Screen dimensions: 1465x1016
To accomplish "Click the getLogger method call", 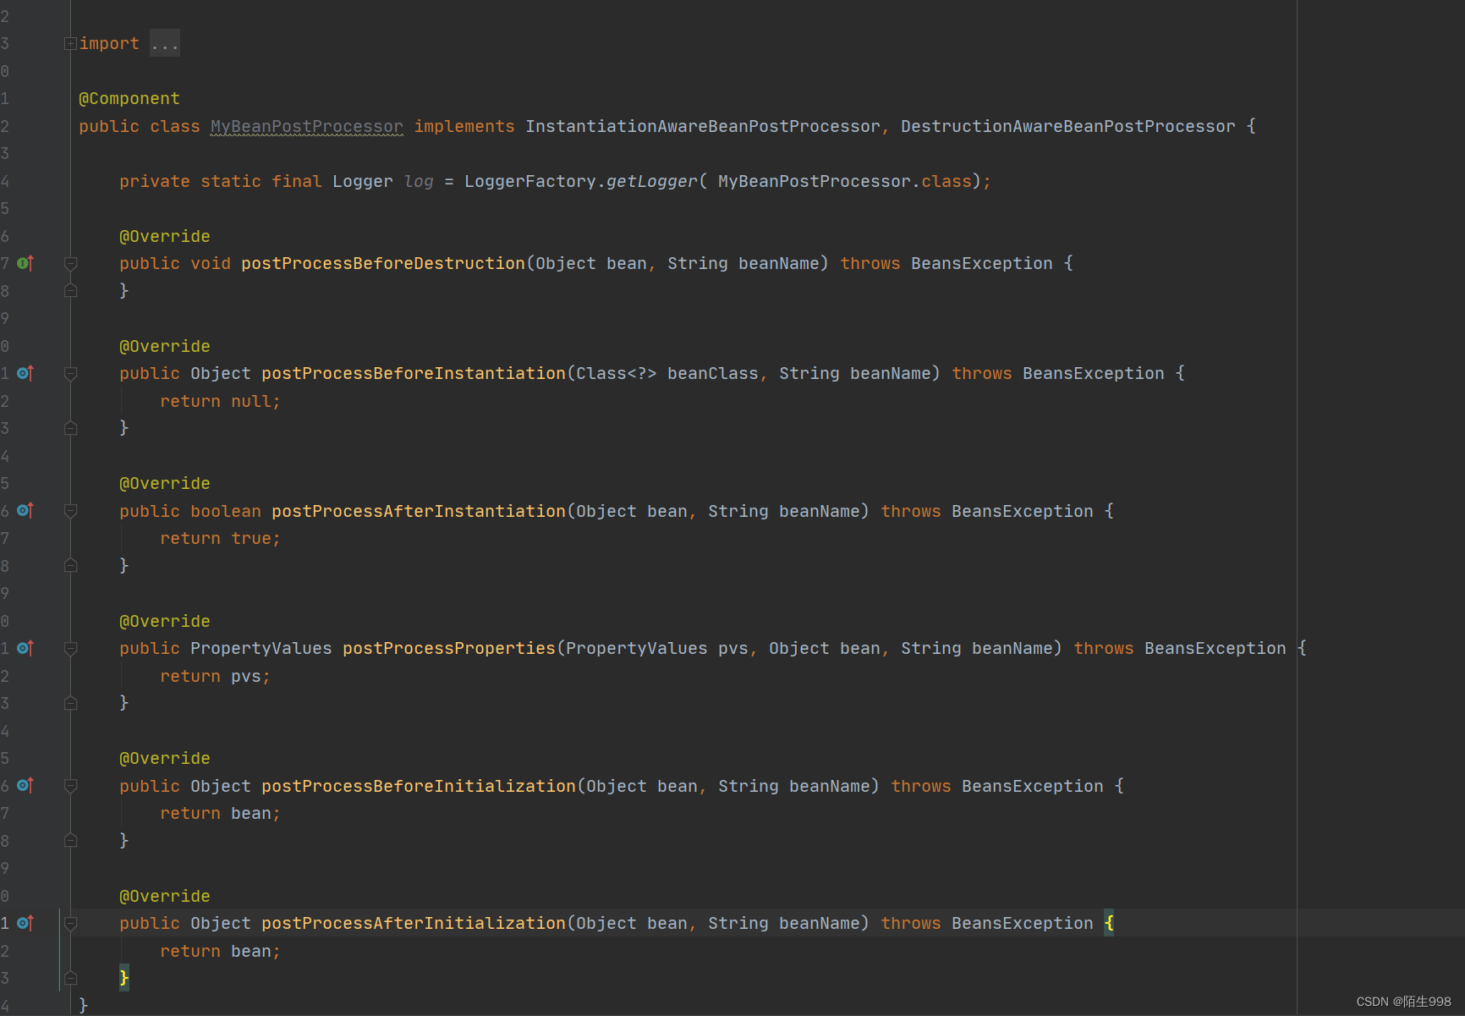I will pyautogui.click(x=652, y=182).
